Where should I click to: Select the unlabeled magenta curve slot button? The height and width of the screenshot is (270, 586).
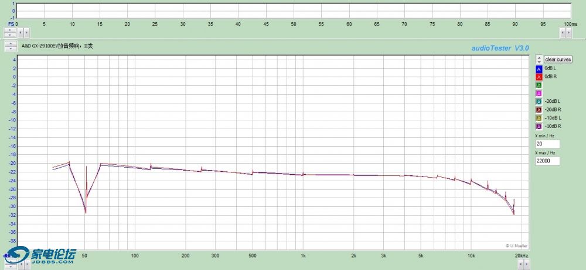[539, 94]
